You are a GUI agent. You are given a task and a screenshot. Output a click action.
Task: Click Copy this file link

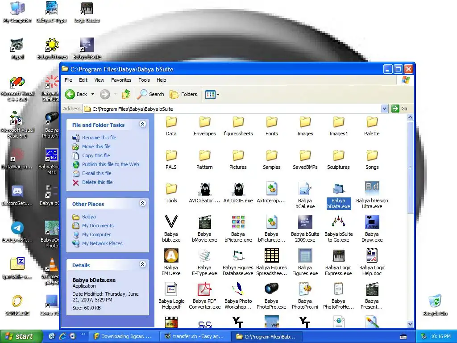[x=96, y=155]
